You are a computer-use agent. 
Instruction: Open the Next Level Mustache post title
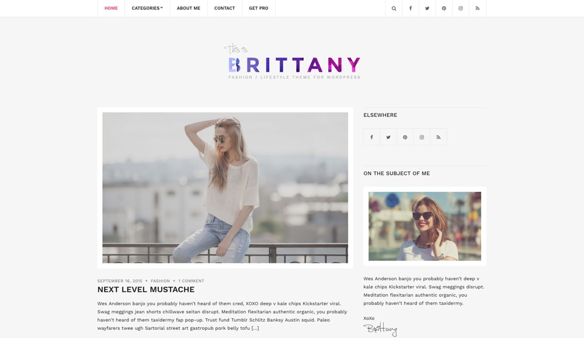[146, 290]
